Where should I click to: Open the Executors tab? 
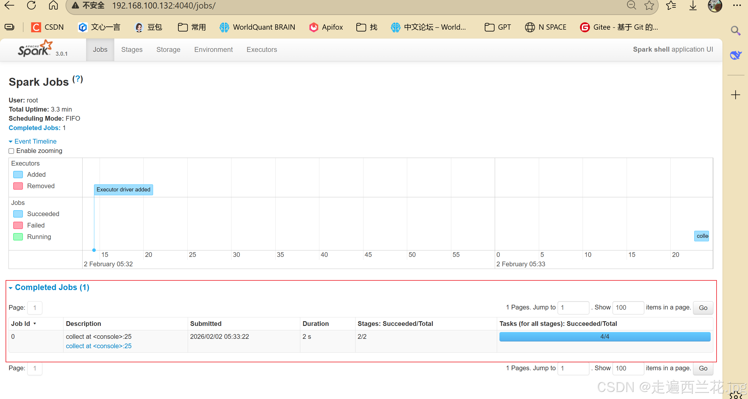(x=261, y=50)
